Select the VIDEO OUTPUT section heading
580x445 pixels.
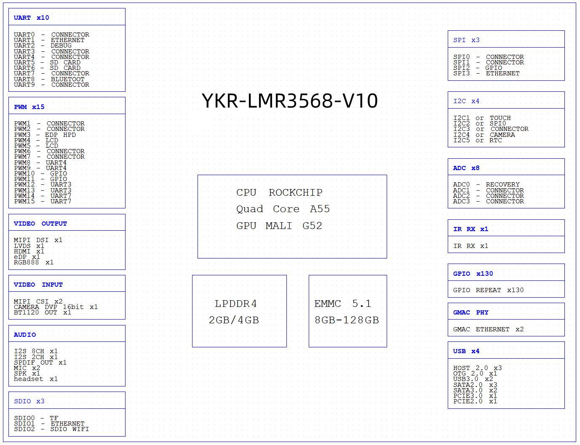pos(40,224)
